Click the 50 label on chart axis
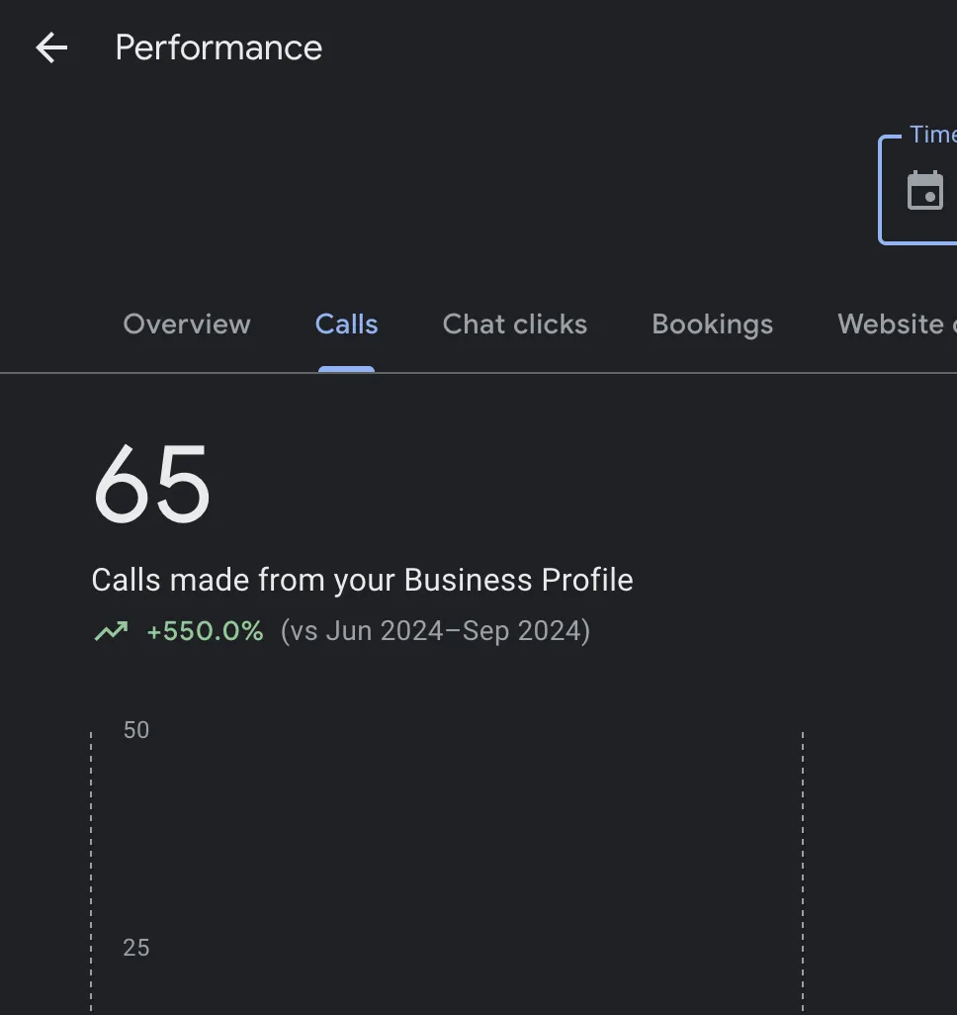 pos(136,730)
